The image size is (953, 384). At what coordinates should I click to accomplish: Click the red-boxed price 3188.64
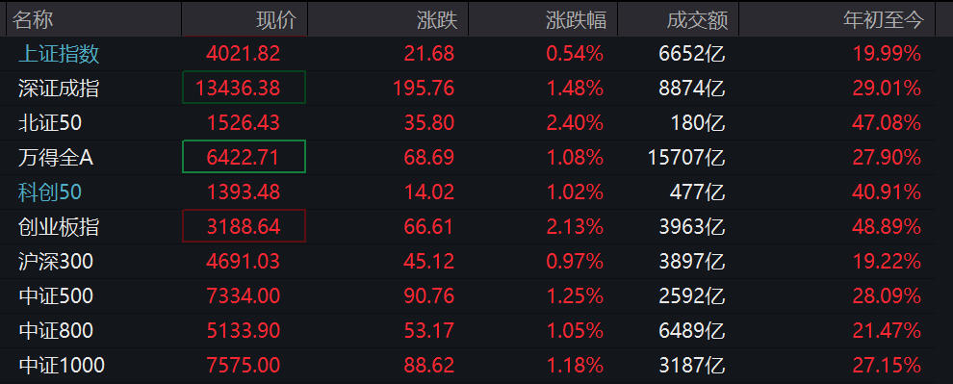(244, 226)
